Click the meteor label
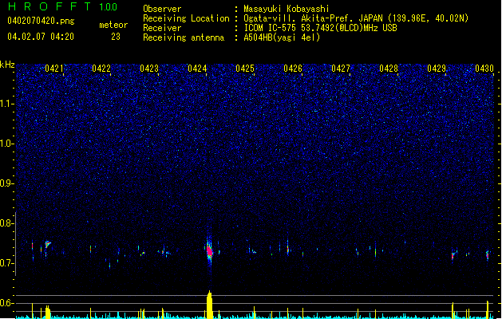The width and height of the screenshot is (502, 319). (113, 25)
